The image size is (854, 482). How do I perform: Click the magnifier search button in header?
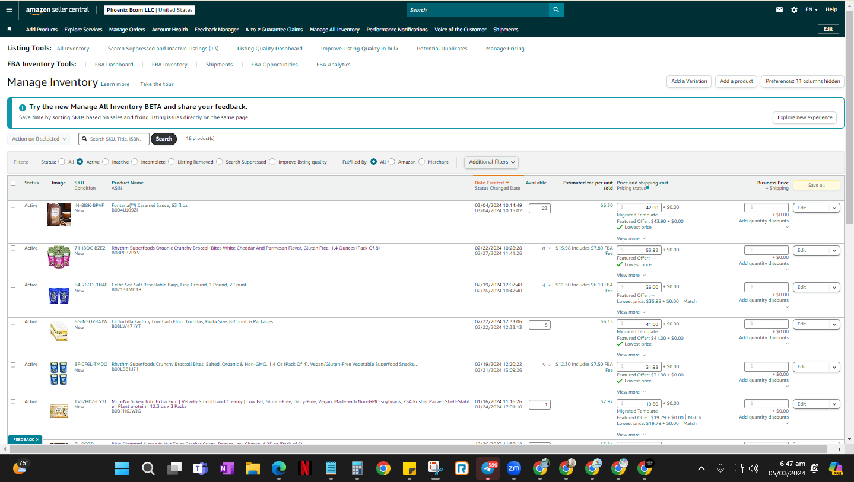tap(556, 10)
